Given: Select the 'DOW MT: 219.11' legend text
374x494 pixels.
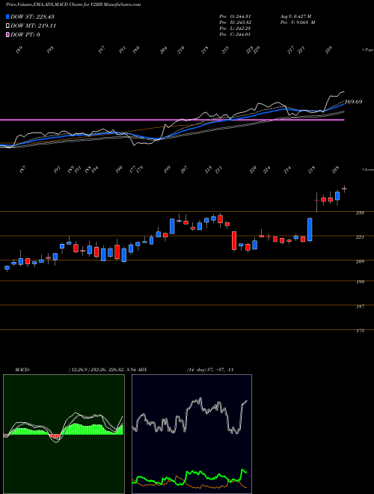Looking at the screenshot, I should tap(33, 25).
